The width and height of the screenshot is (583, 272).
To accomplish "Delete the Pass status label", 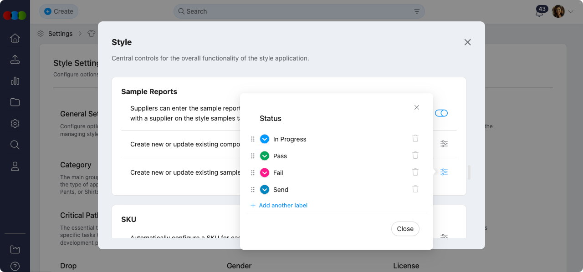I will pyautogui.click(x=415, y=155).
